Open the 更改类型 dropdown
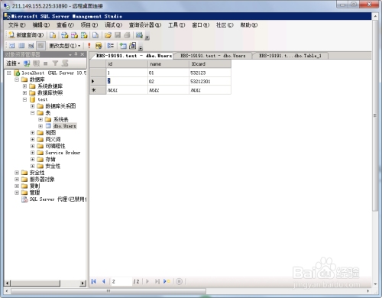 click(65, 46)
